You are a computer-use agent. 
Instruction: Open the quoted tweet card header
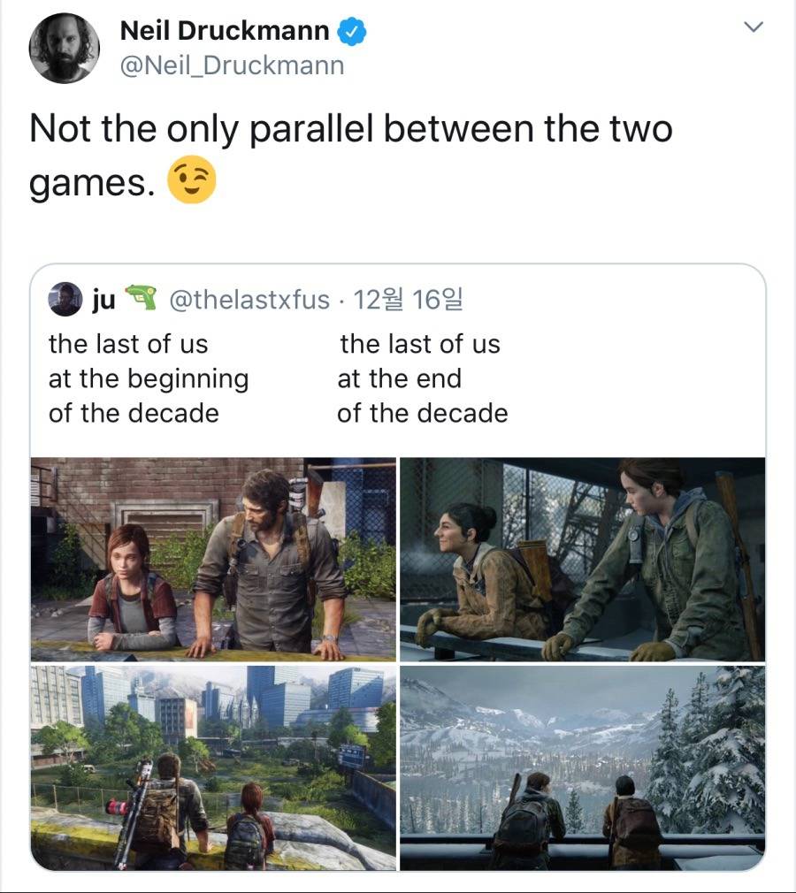256,299
